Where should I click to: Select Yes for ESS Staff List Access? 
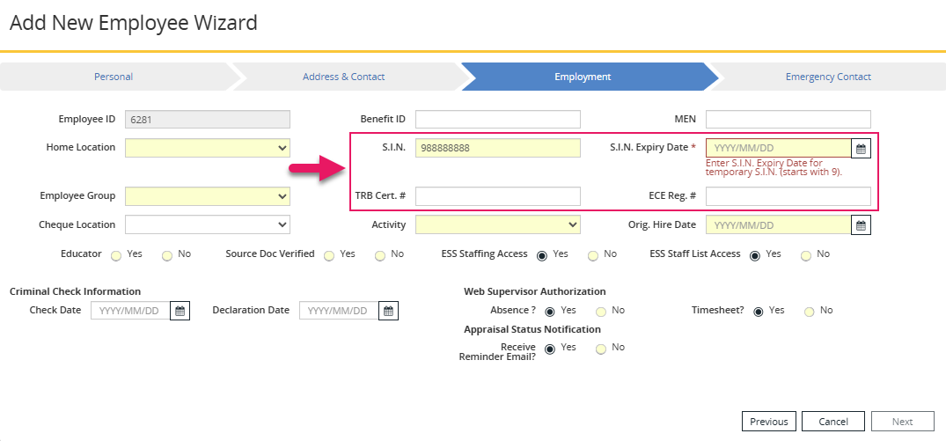click(755, 256)
